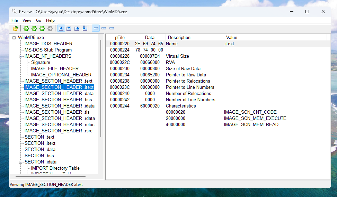The image size is (337, 197).
Task: Click the gray Forward arrow icon
Action: (50, 28)
